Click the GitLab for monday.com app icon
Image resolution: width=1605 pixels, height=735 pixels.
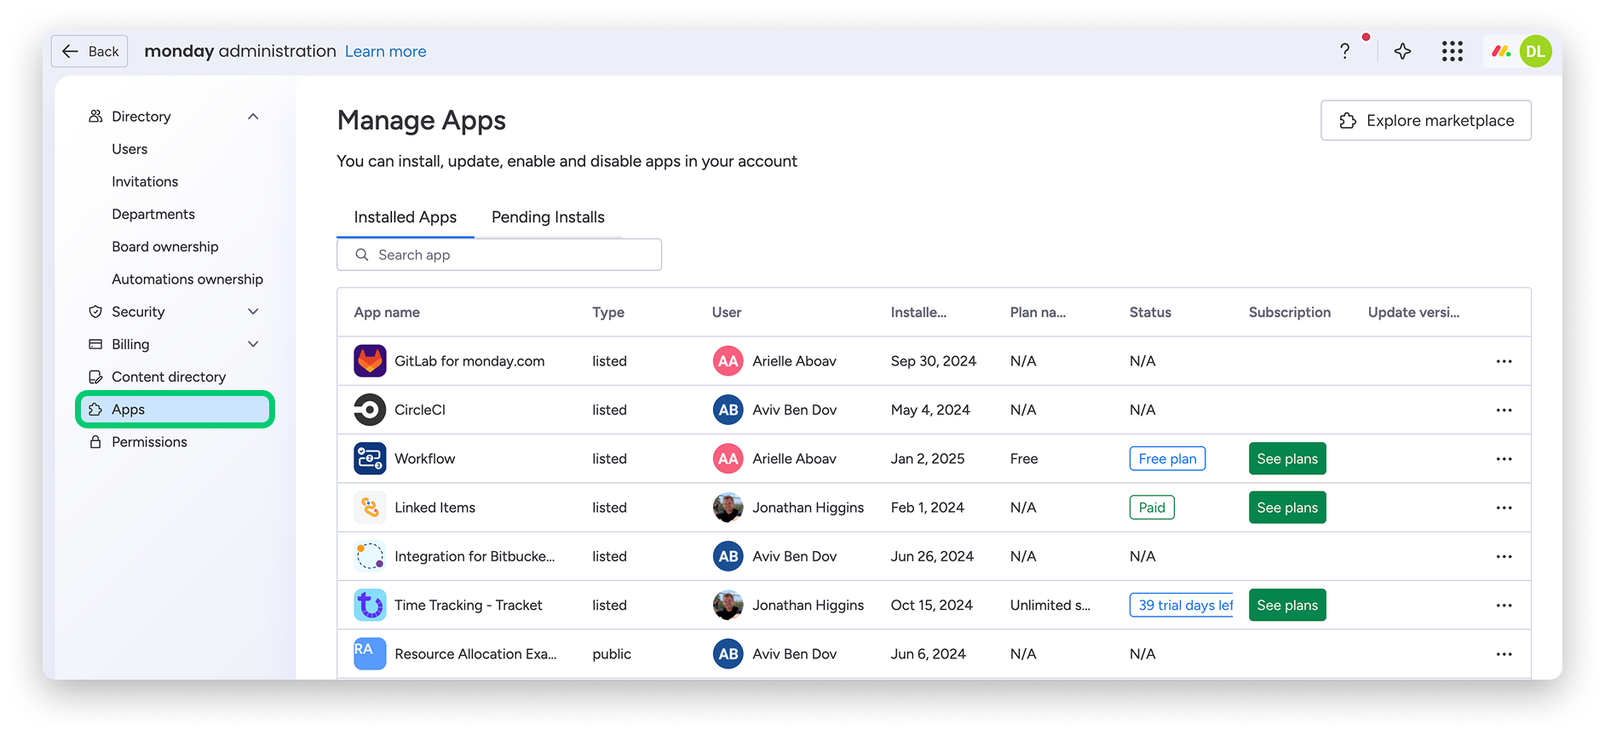[370, 361]
